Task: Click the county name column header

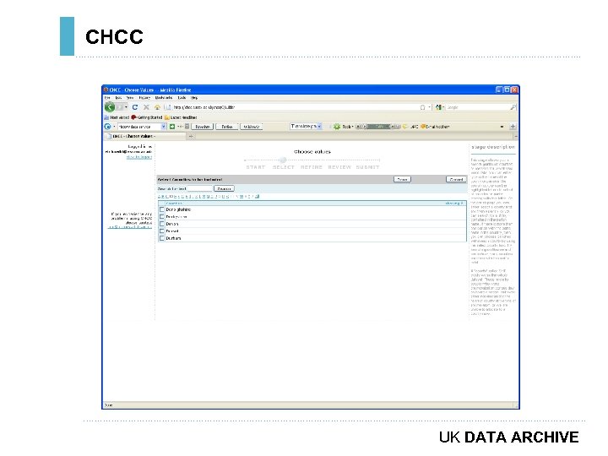Action: 174,204
